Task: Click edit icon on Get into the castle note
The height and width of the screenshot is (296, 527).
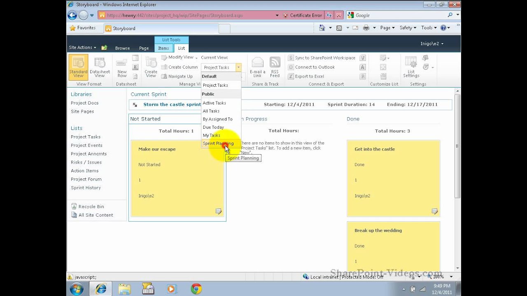Action: tap(434, 211)
